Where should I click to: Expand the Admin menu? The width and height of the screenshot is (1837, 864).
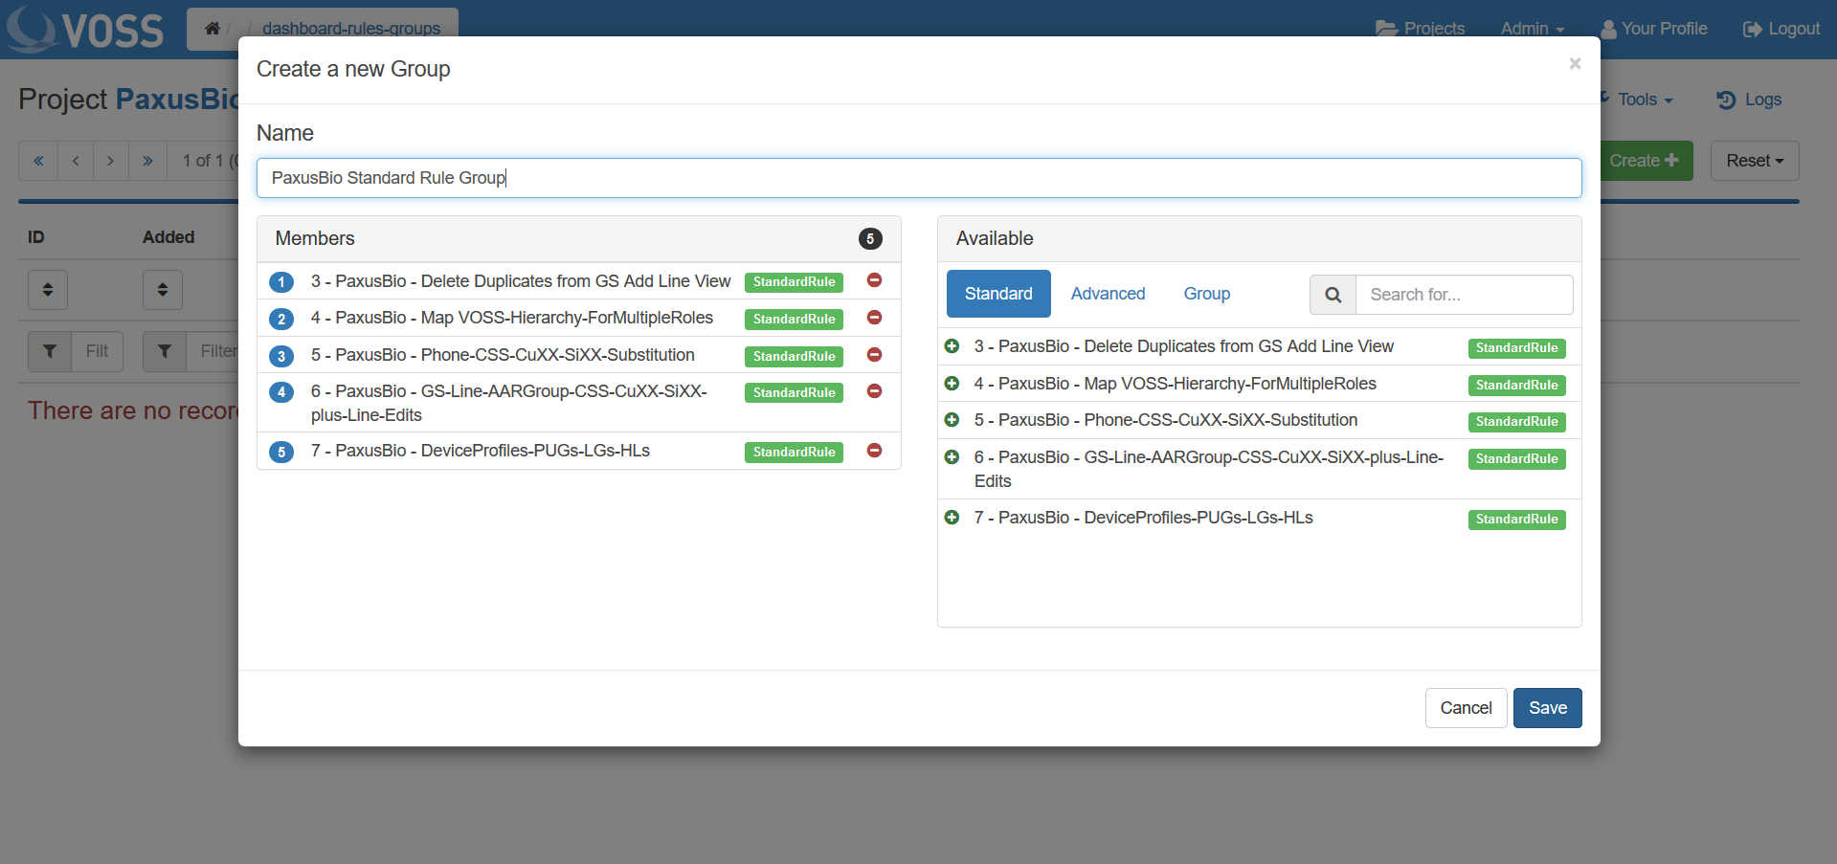click(1532, 29)
